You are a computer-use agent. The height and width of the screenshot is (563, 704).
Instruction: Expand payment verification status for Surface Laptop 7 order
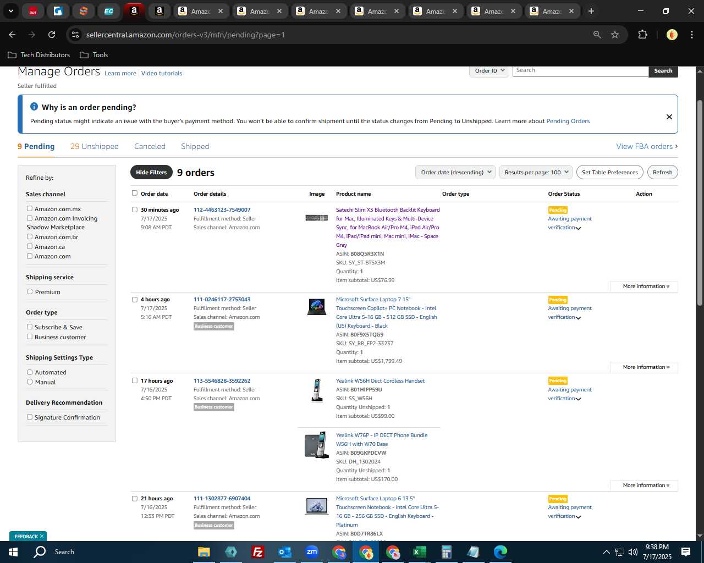pos(578,318)
